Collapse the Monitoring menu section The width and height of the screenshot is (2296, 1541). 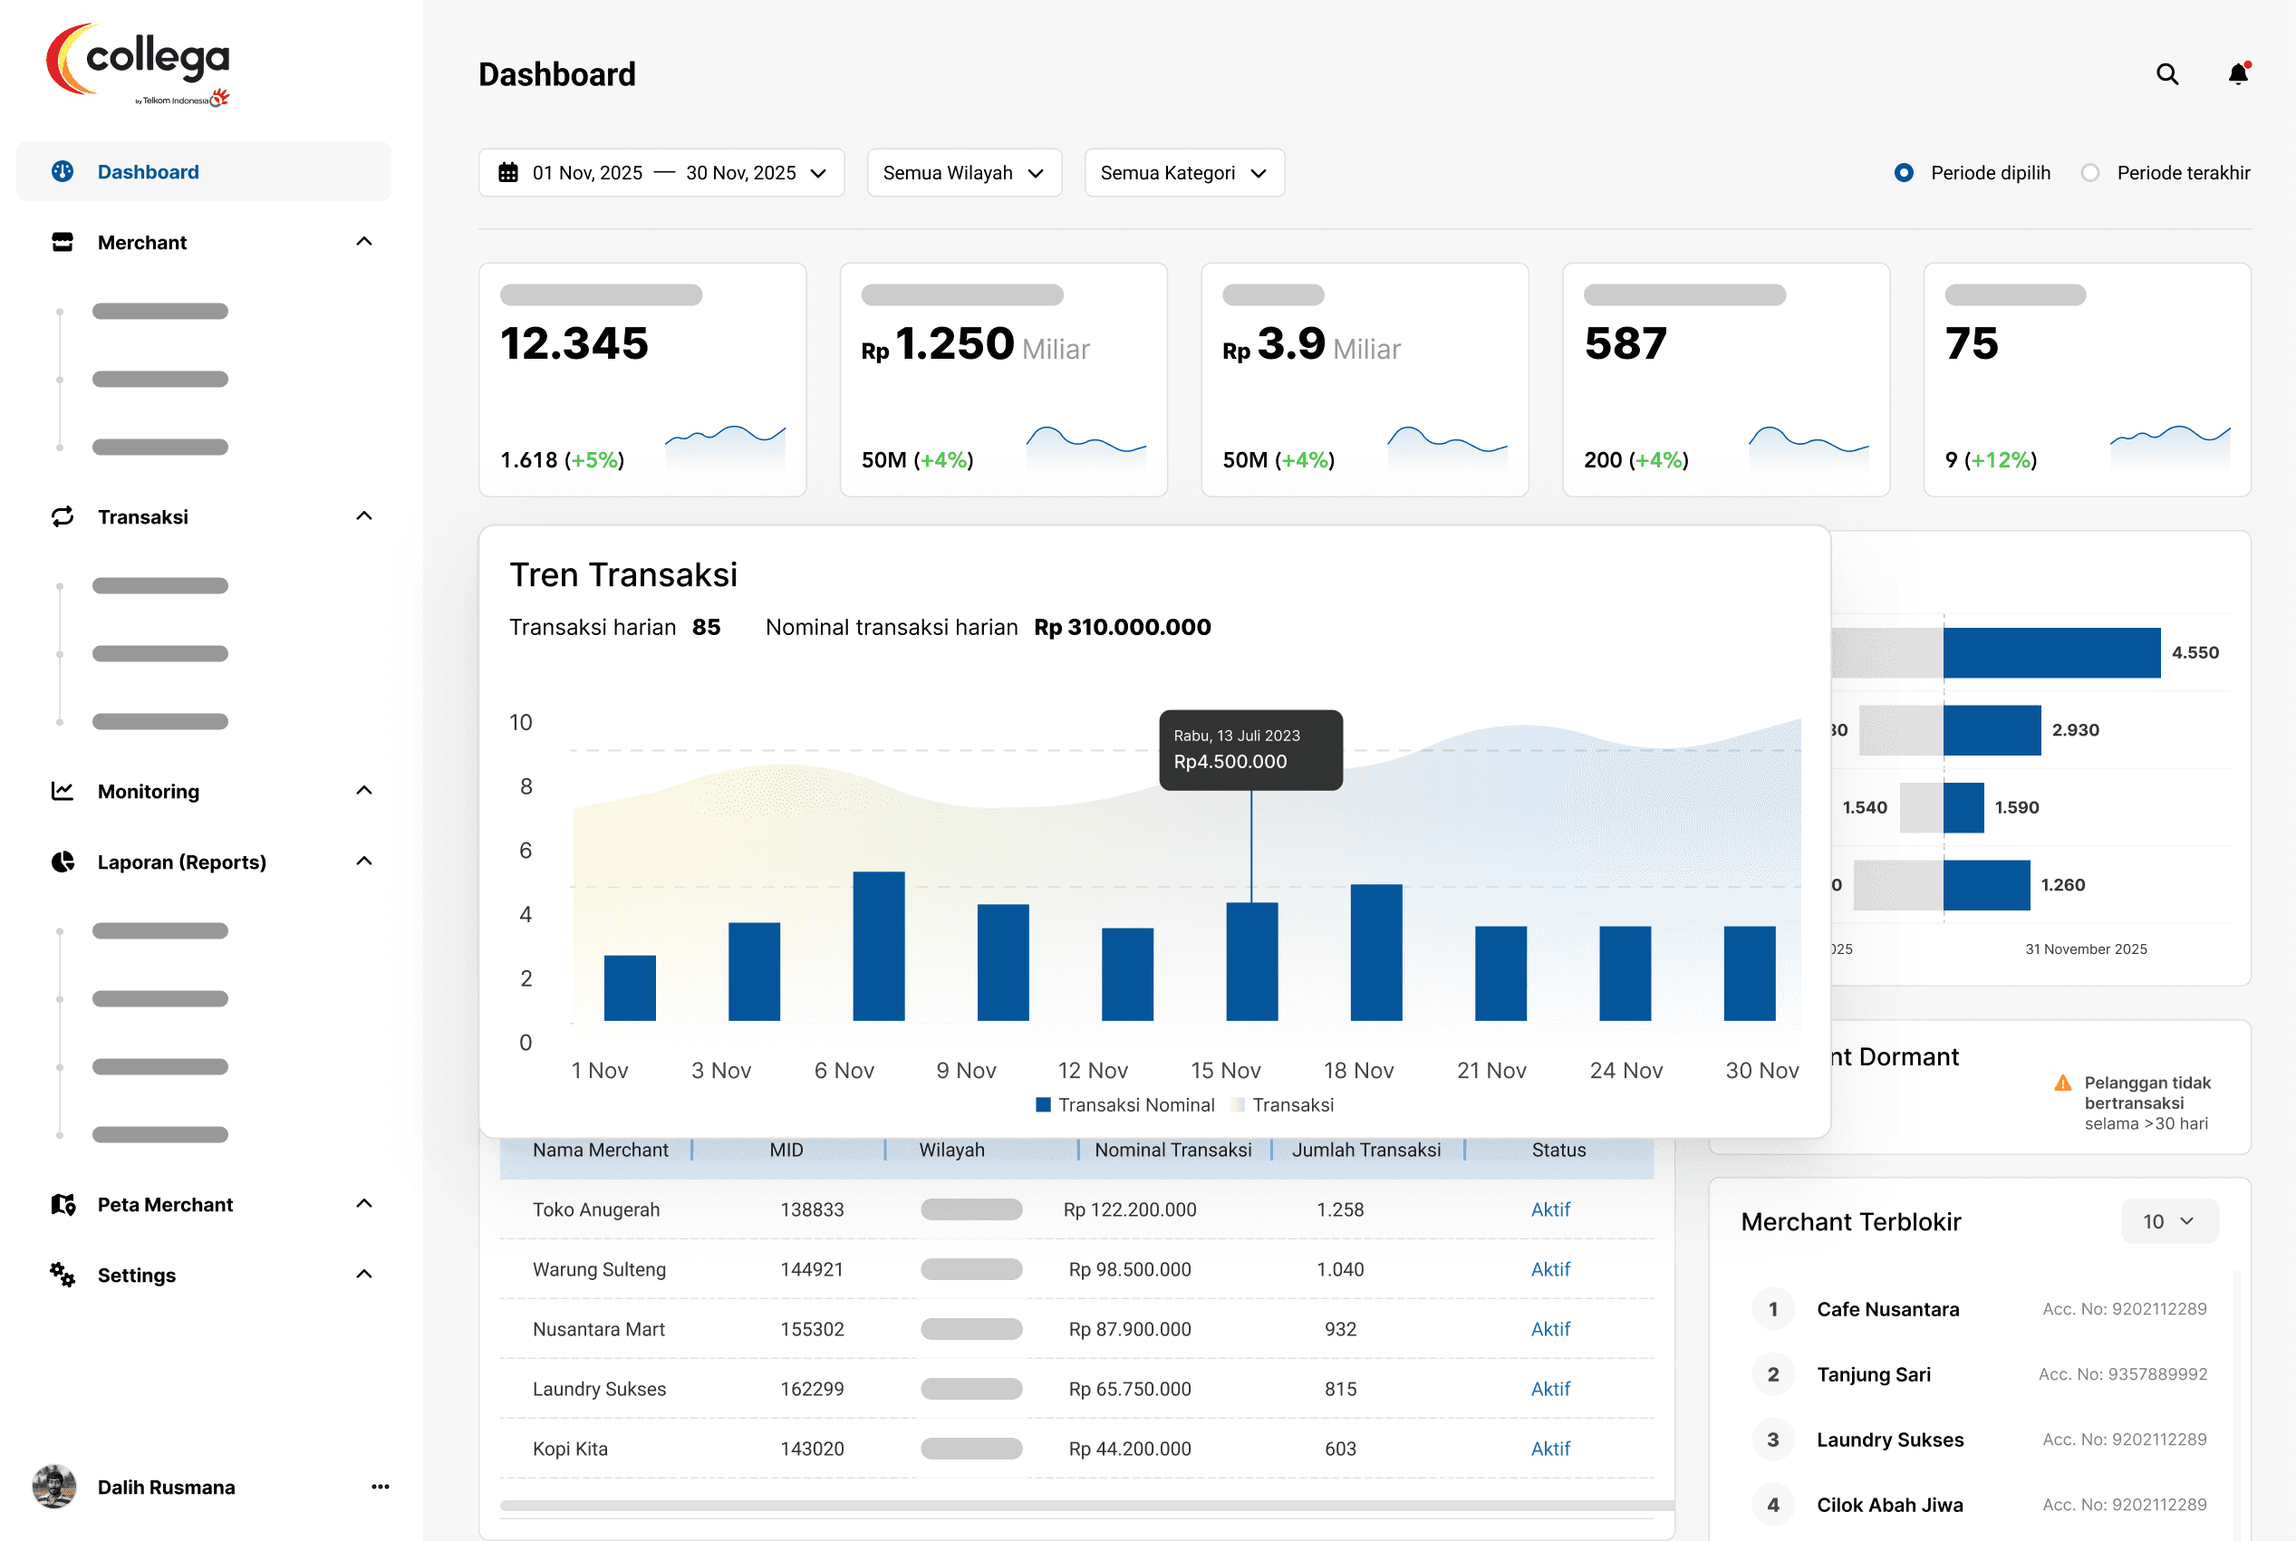[363, 791]
